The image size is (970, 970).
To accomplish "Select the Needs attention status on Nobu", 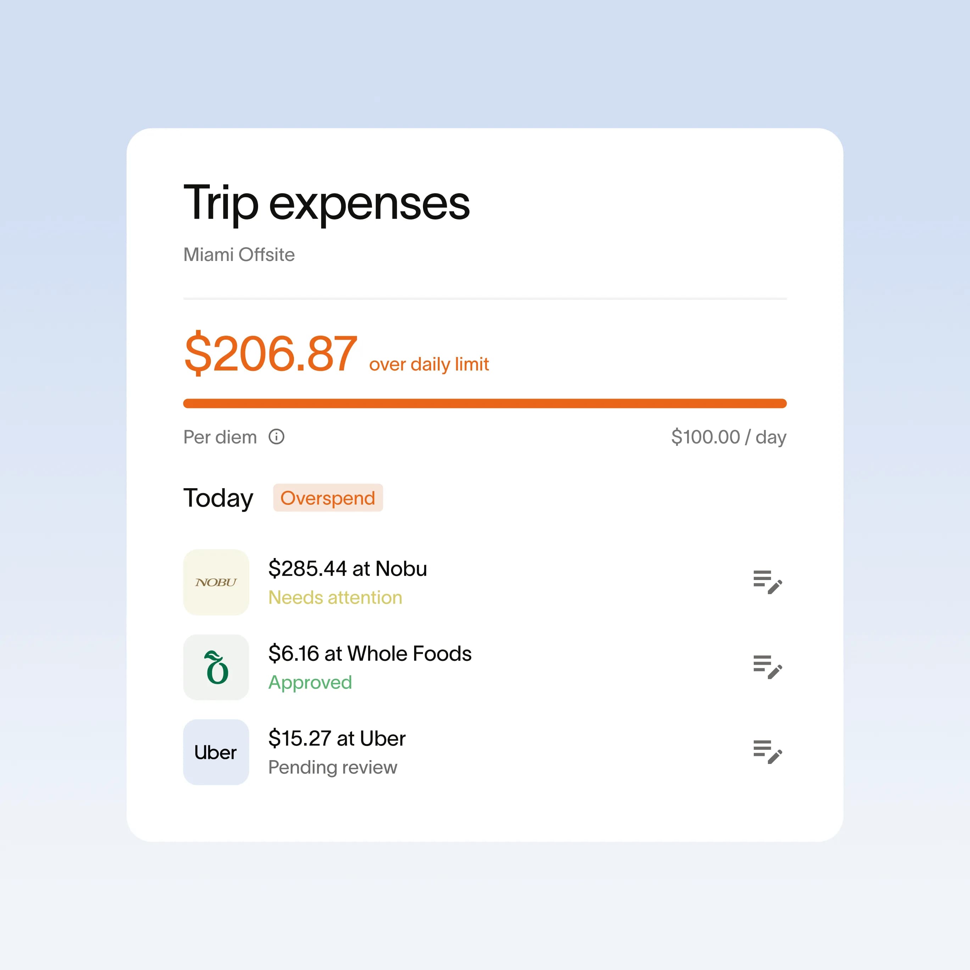I will point(335,597).
